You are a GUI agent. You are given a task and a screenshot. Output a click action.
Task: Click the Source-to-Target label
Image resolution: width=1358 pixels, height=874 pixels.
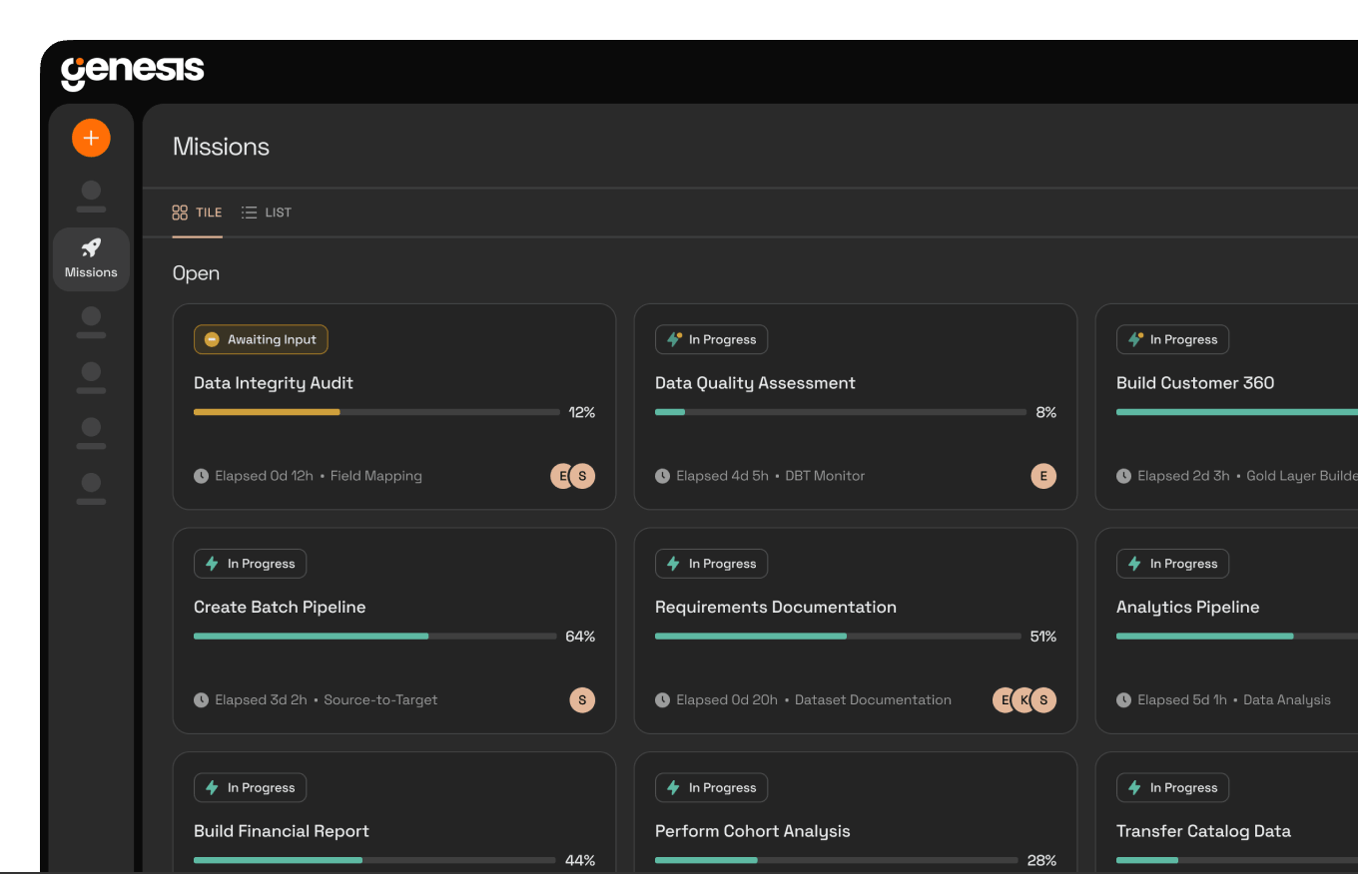tap(380, 700)
